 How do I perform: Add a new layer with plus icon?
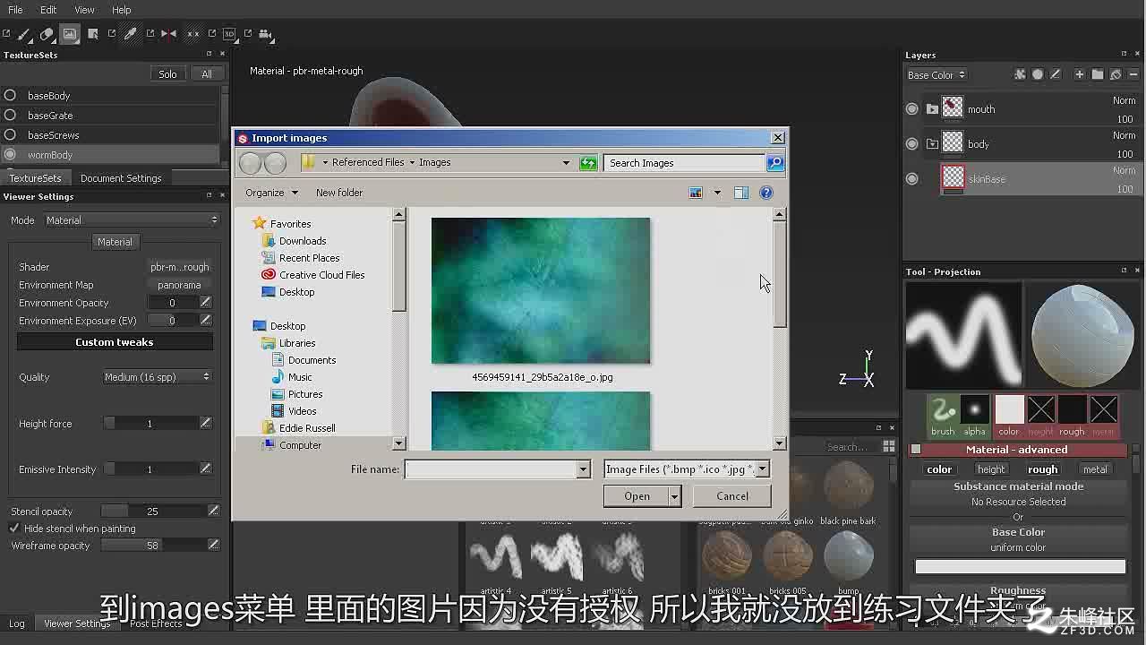point(1080,74)
